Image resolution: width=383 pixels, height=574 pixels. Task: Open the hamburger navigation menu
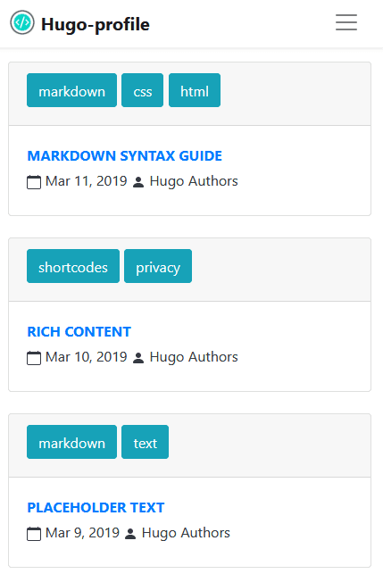[346, 22]
